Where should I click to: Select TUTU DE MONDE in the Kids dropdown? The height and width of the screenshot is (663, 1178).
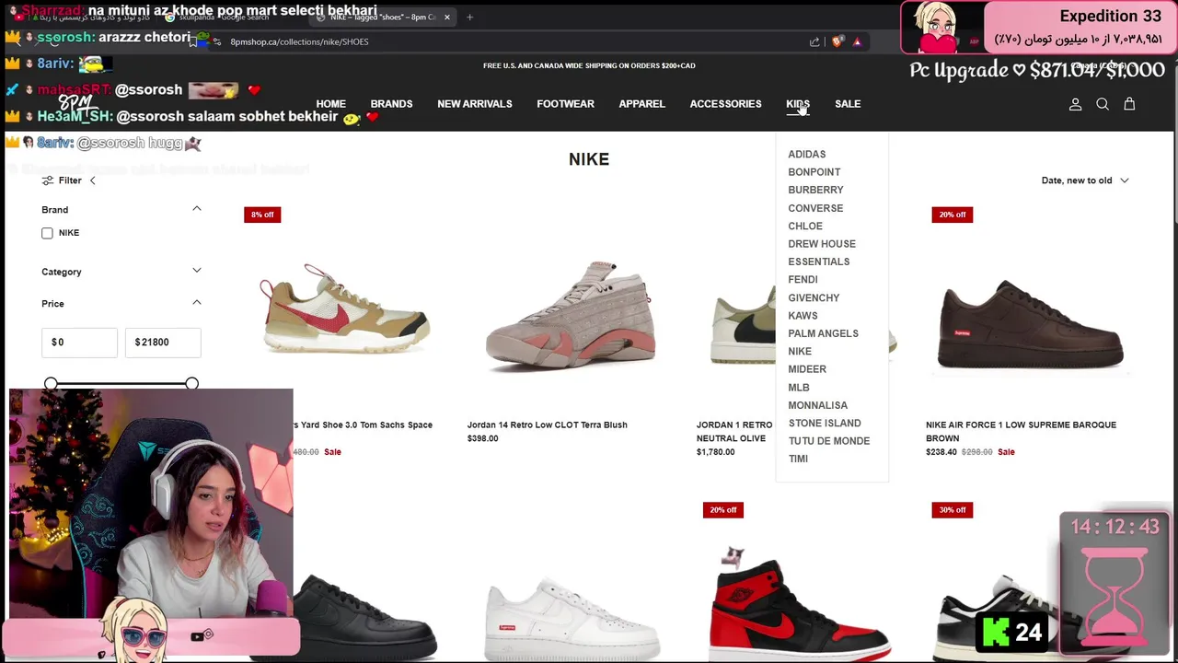click(x=829, y=441)
